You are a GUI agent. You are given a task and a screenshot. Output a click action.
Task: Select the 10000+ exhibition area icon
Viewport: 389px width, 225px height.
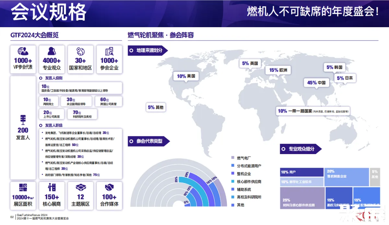pos(23,187)
